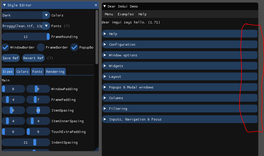
Task: Expand Inputs, Navigation & Focus section
Action: tap(180, 119)
